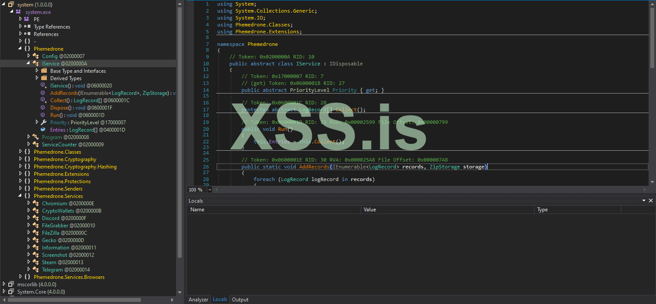Open the Locals panel options arrow
This screenshot has width=656, height=304.
[x=643, y=201]
